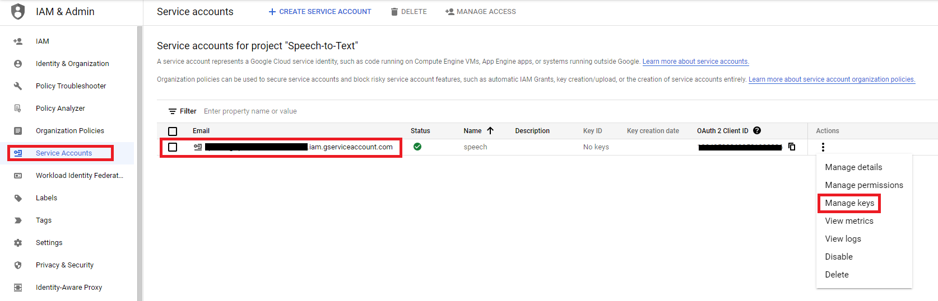Click Create Service Account button
The width and height of the screenshot is (938, 301).
point(319,12)
